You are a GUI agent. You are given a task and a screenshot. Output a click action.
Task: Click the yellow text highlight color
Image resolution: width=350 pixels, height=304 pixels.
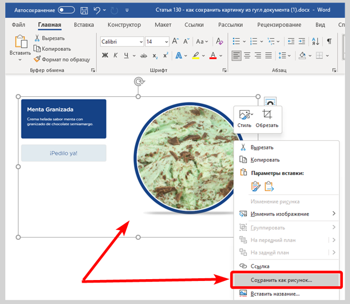pos(196,55)
